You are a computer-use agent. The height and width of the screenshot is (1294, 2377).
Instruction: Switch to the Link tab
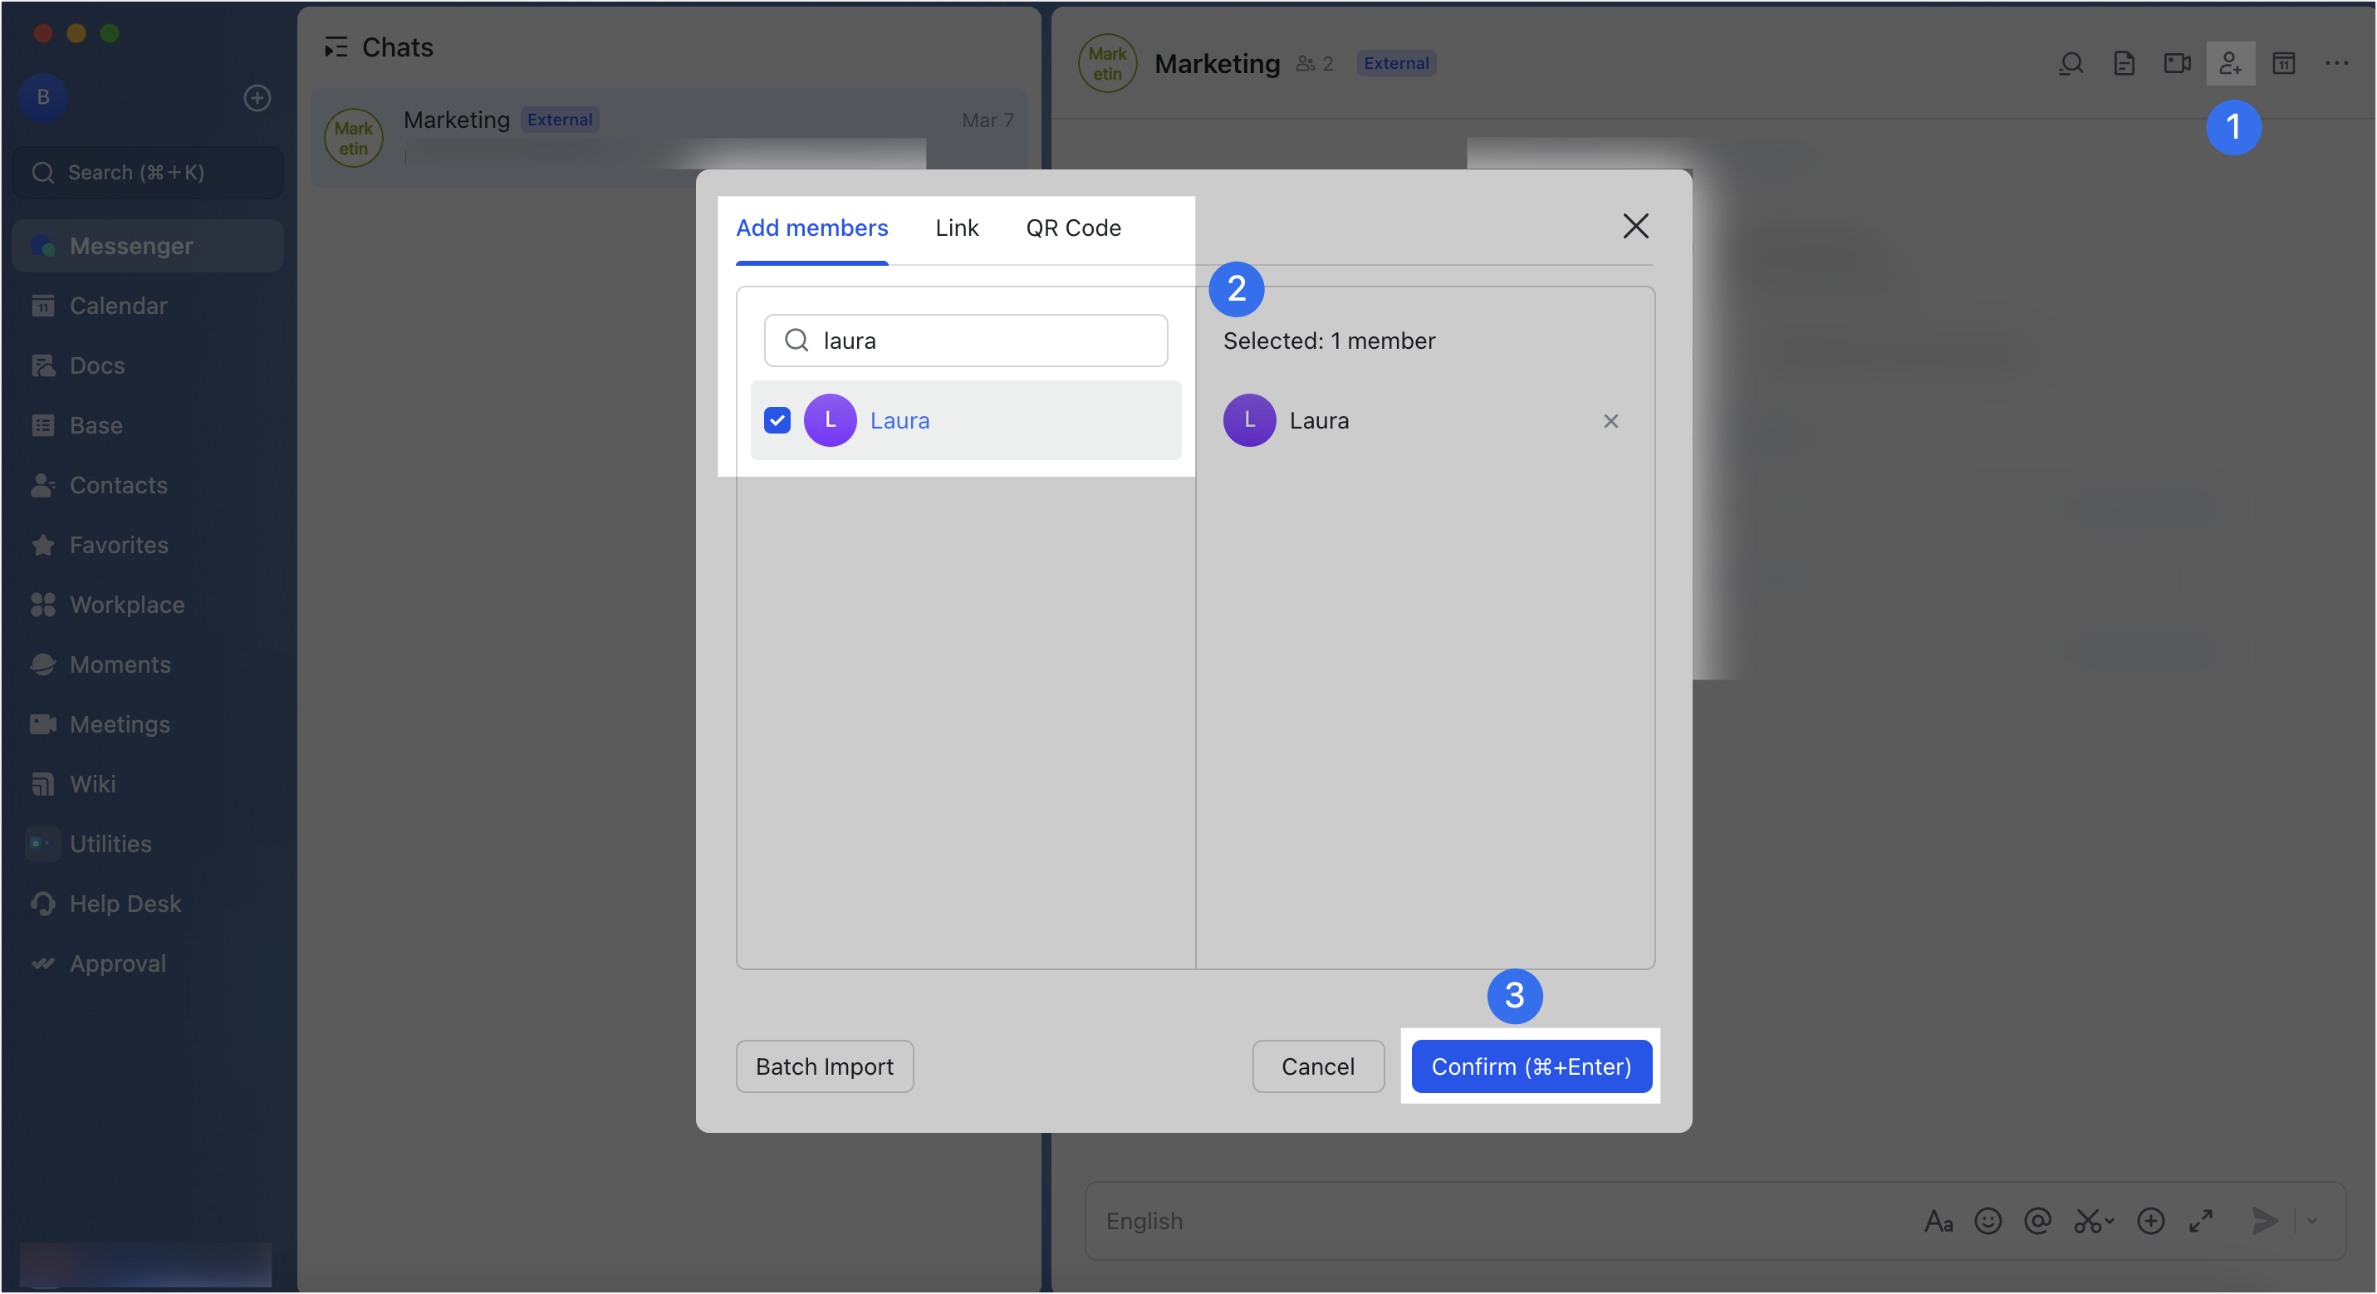click(x=957, y=228)
